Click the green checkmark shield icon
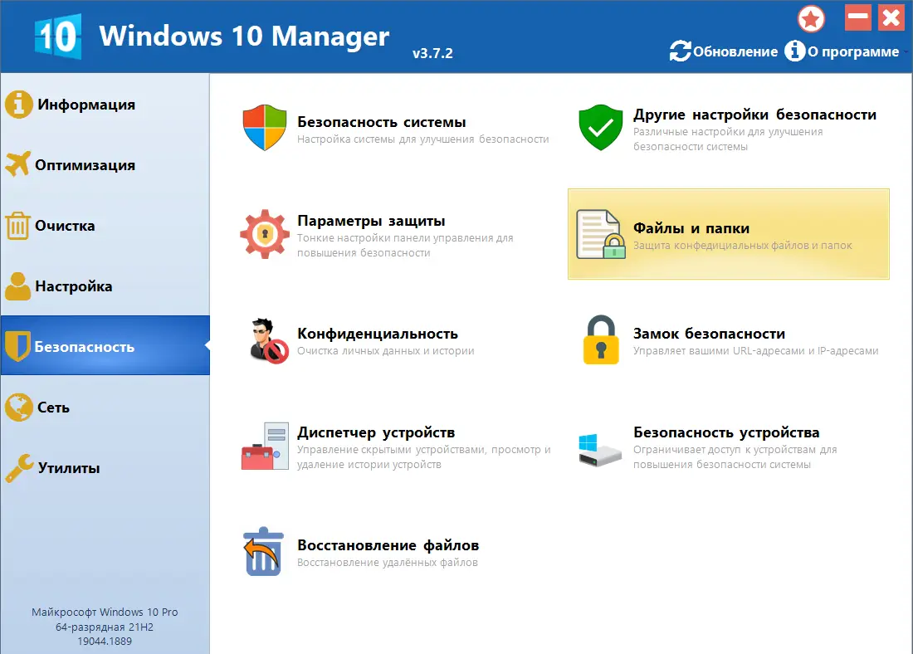Screen dimensions: 913x654 tap(601, 128)
